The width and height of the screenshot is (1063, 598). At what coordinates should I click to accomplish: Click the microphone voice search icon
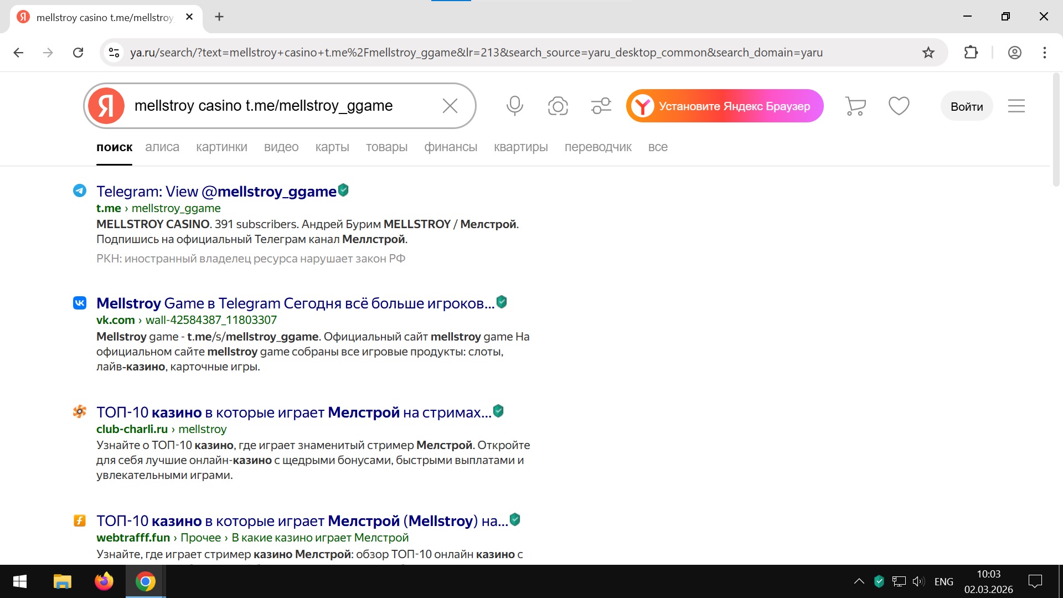(x=514, y=106)
